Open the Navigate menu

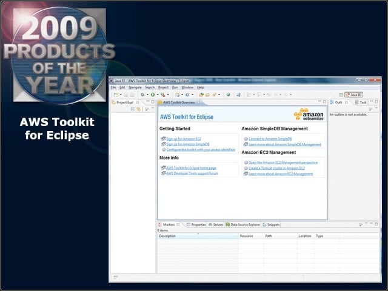(x=135, y=87)
